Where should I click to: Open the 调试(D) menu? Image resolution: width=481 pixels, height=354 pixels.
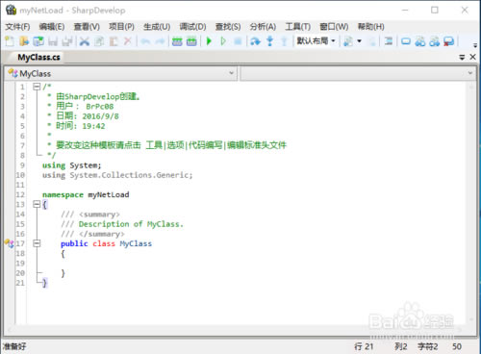(192, 26)
